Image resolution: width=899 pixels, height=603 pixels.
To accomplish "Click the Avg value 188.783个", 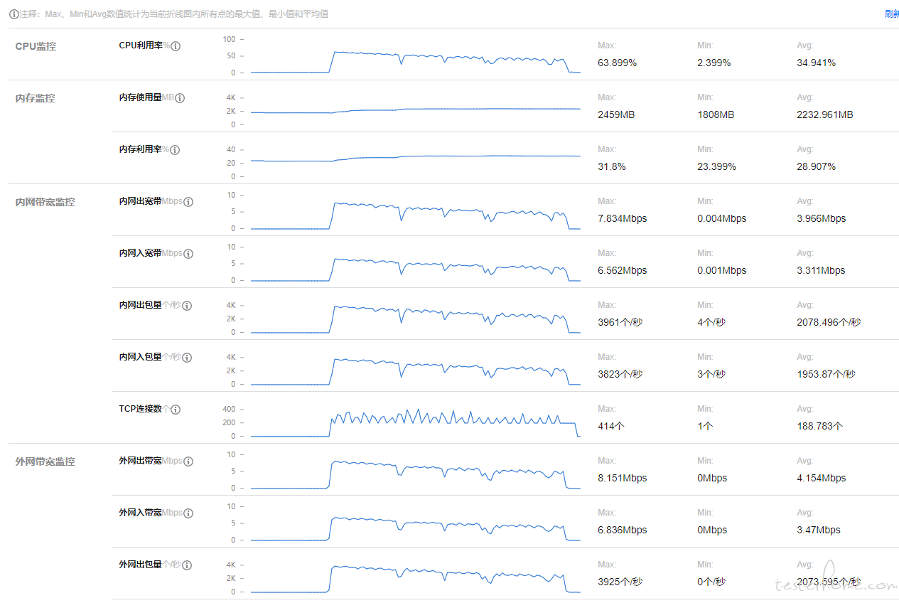I will 820,426.
